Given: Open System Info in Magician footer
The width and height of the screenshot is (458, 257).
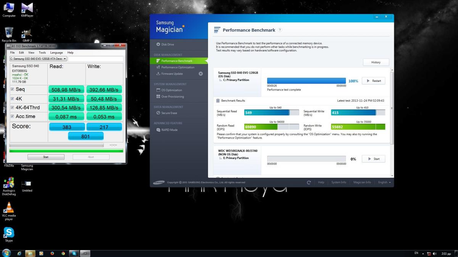Looking at the screenshot, I should pos(339,182).
